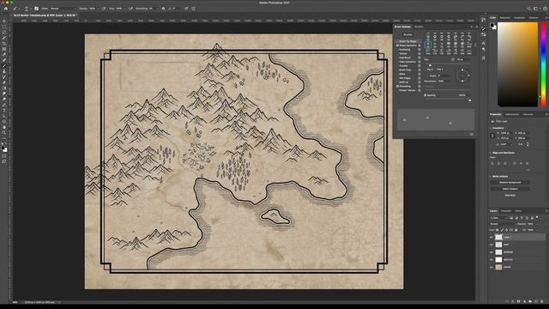
Task: Select the Zoom tool
Action: click(4, 133)
